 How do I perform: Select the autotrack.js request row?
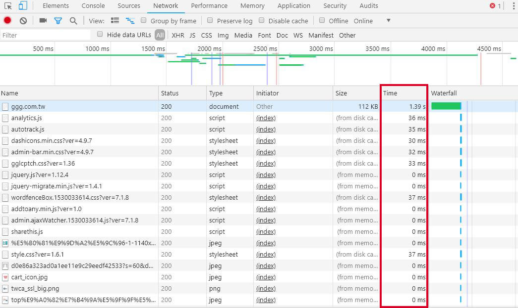[259, 130]
